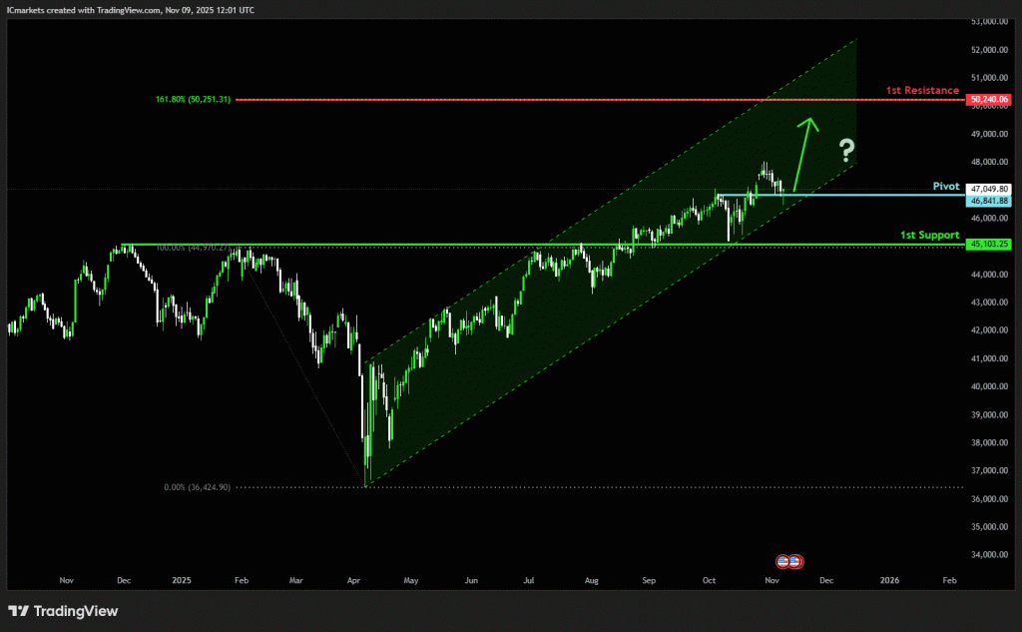The image size is (1022, 632).
Task: Click the rightmost US flag economic event icon
Action: pyautogui.click(x=796, y=561)
